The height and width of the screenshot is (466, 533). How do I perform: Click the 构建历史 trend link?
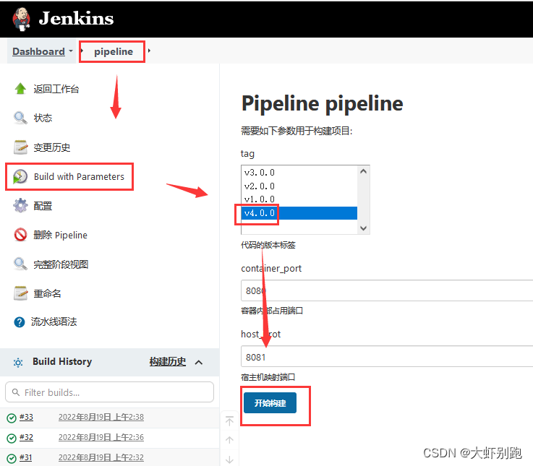point(168,362)
